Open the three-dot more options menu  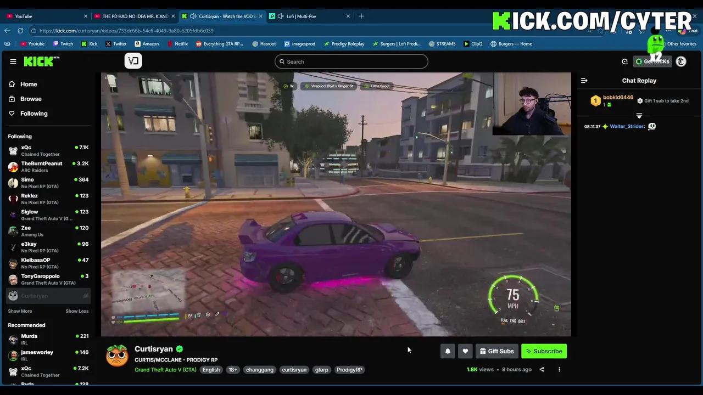click(x=559, y=369)
